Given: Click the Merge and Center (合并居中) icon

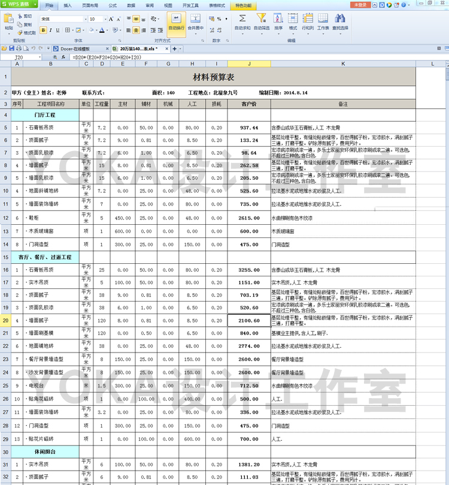Looking at the screenshot, I should click(x=196, y=18).
